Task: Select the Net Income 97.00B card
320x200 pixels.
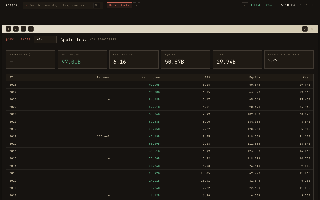Action: tap(82, 59)
